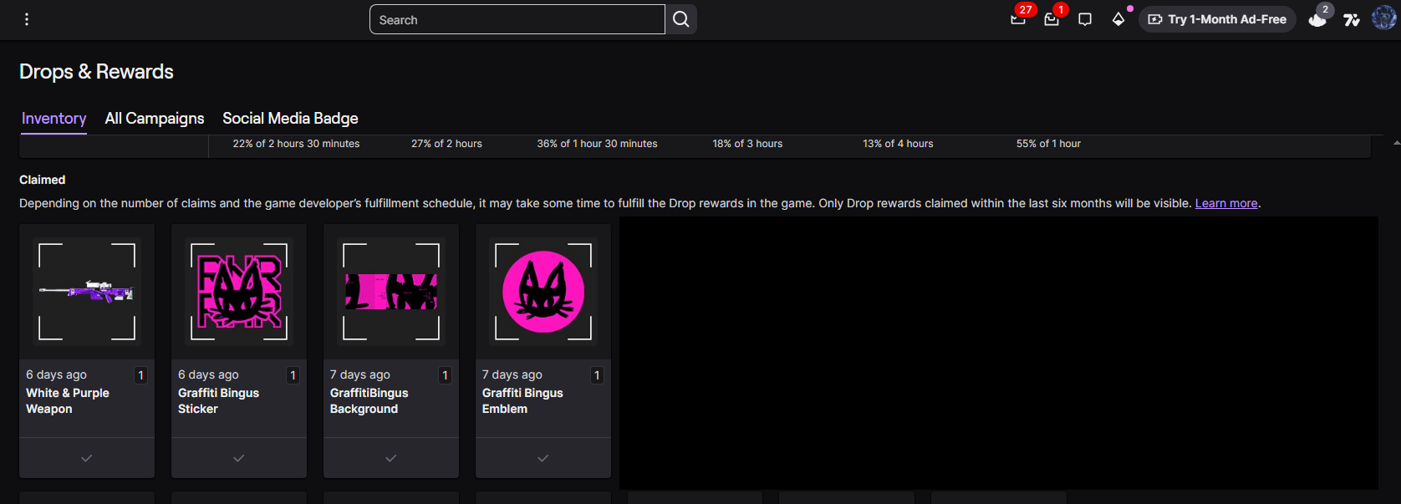Open the Social Media Badge tab

pyautogui.click(x=290, y=119)
